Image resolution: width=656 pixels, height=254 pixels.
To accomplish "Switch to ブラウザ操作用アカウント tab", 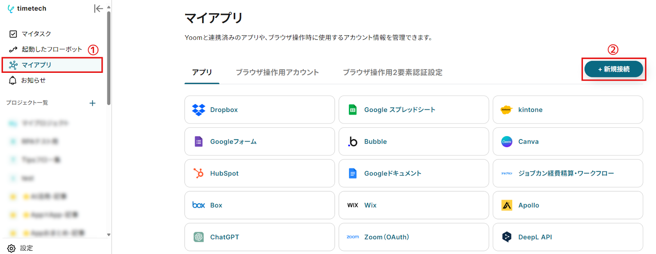I will [x=277, y=72].
